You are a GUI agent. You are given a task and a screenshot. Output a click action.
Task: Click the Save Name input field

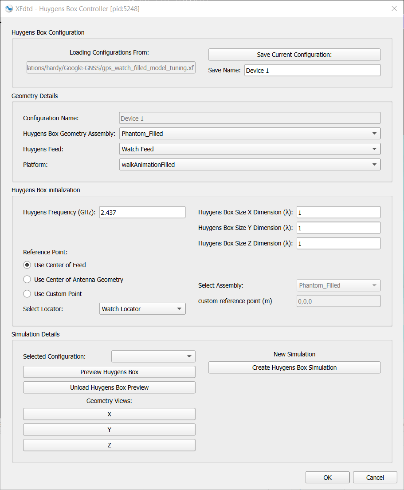[313, 70]
